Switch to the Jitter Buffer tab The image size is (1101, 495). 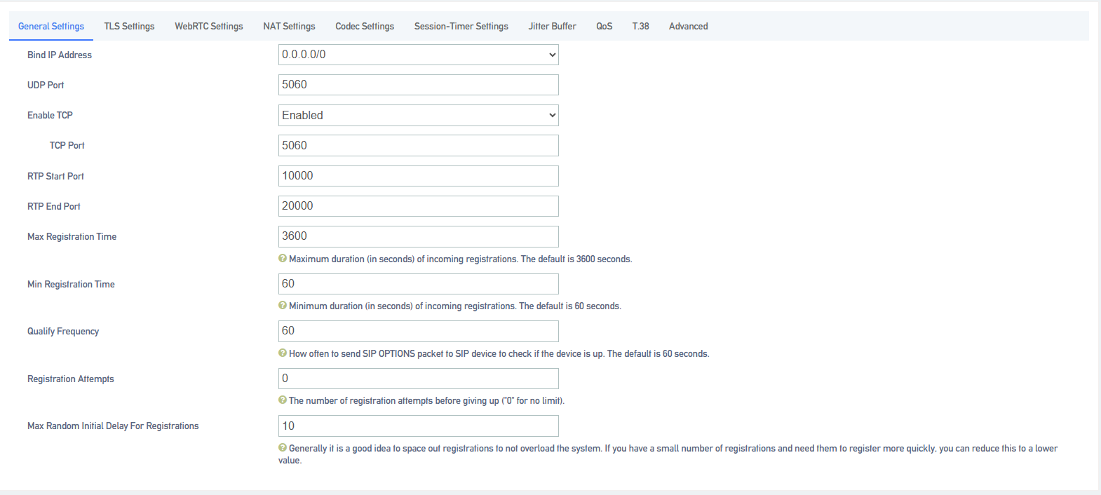(553, 26)
